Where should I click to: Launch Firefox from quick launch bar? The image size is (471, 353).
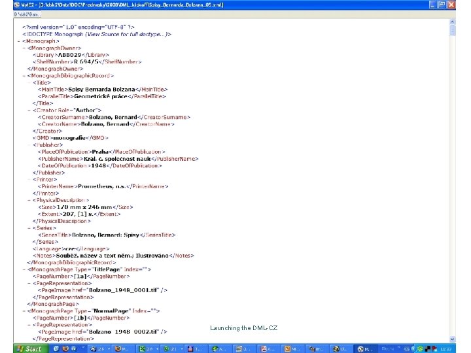click(x=65, y=348)
